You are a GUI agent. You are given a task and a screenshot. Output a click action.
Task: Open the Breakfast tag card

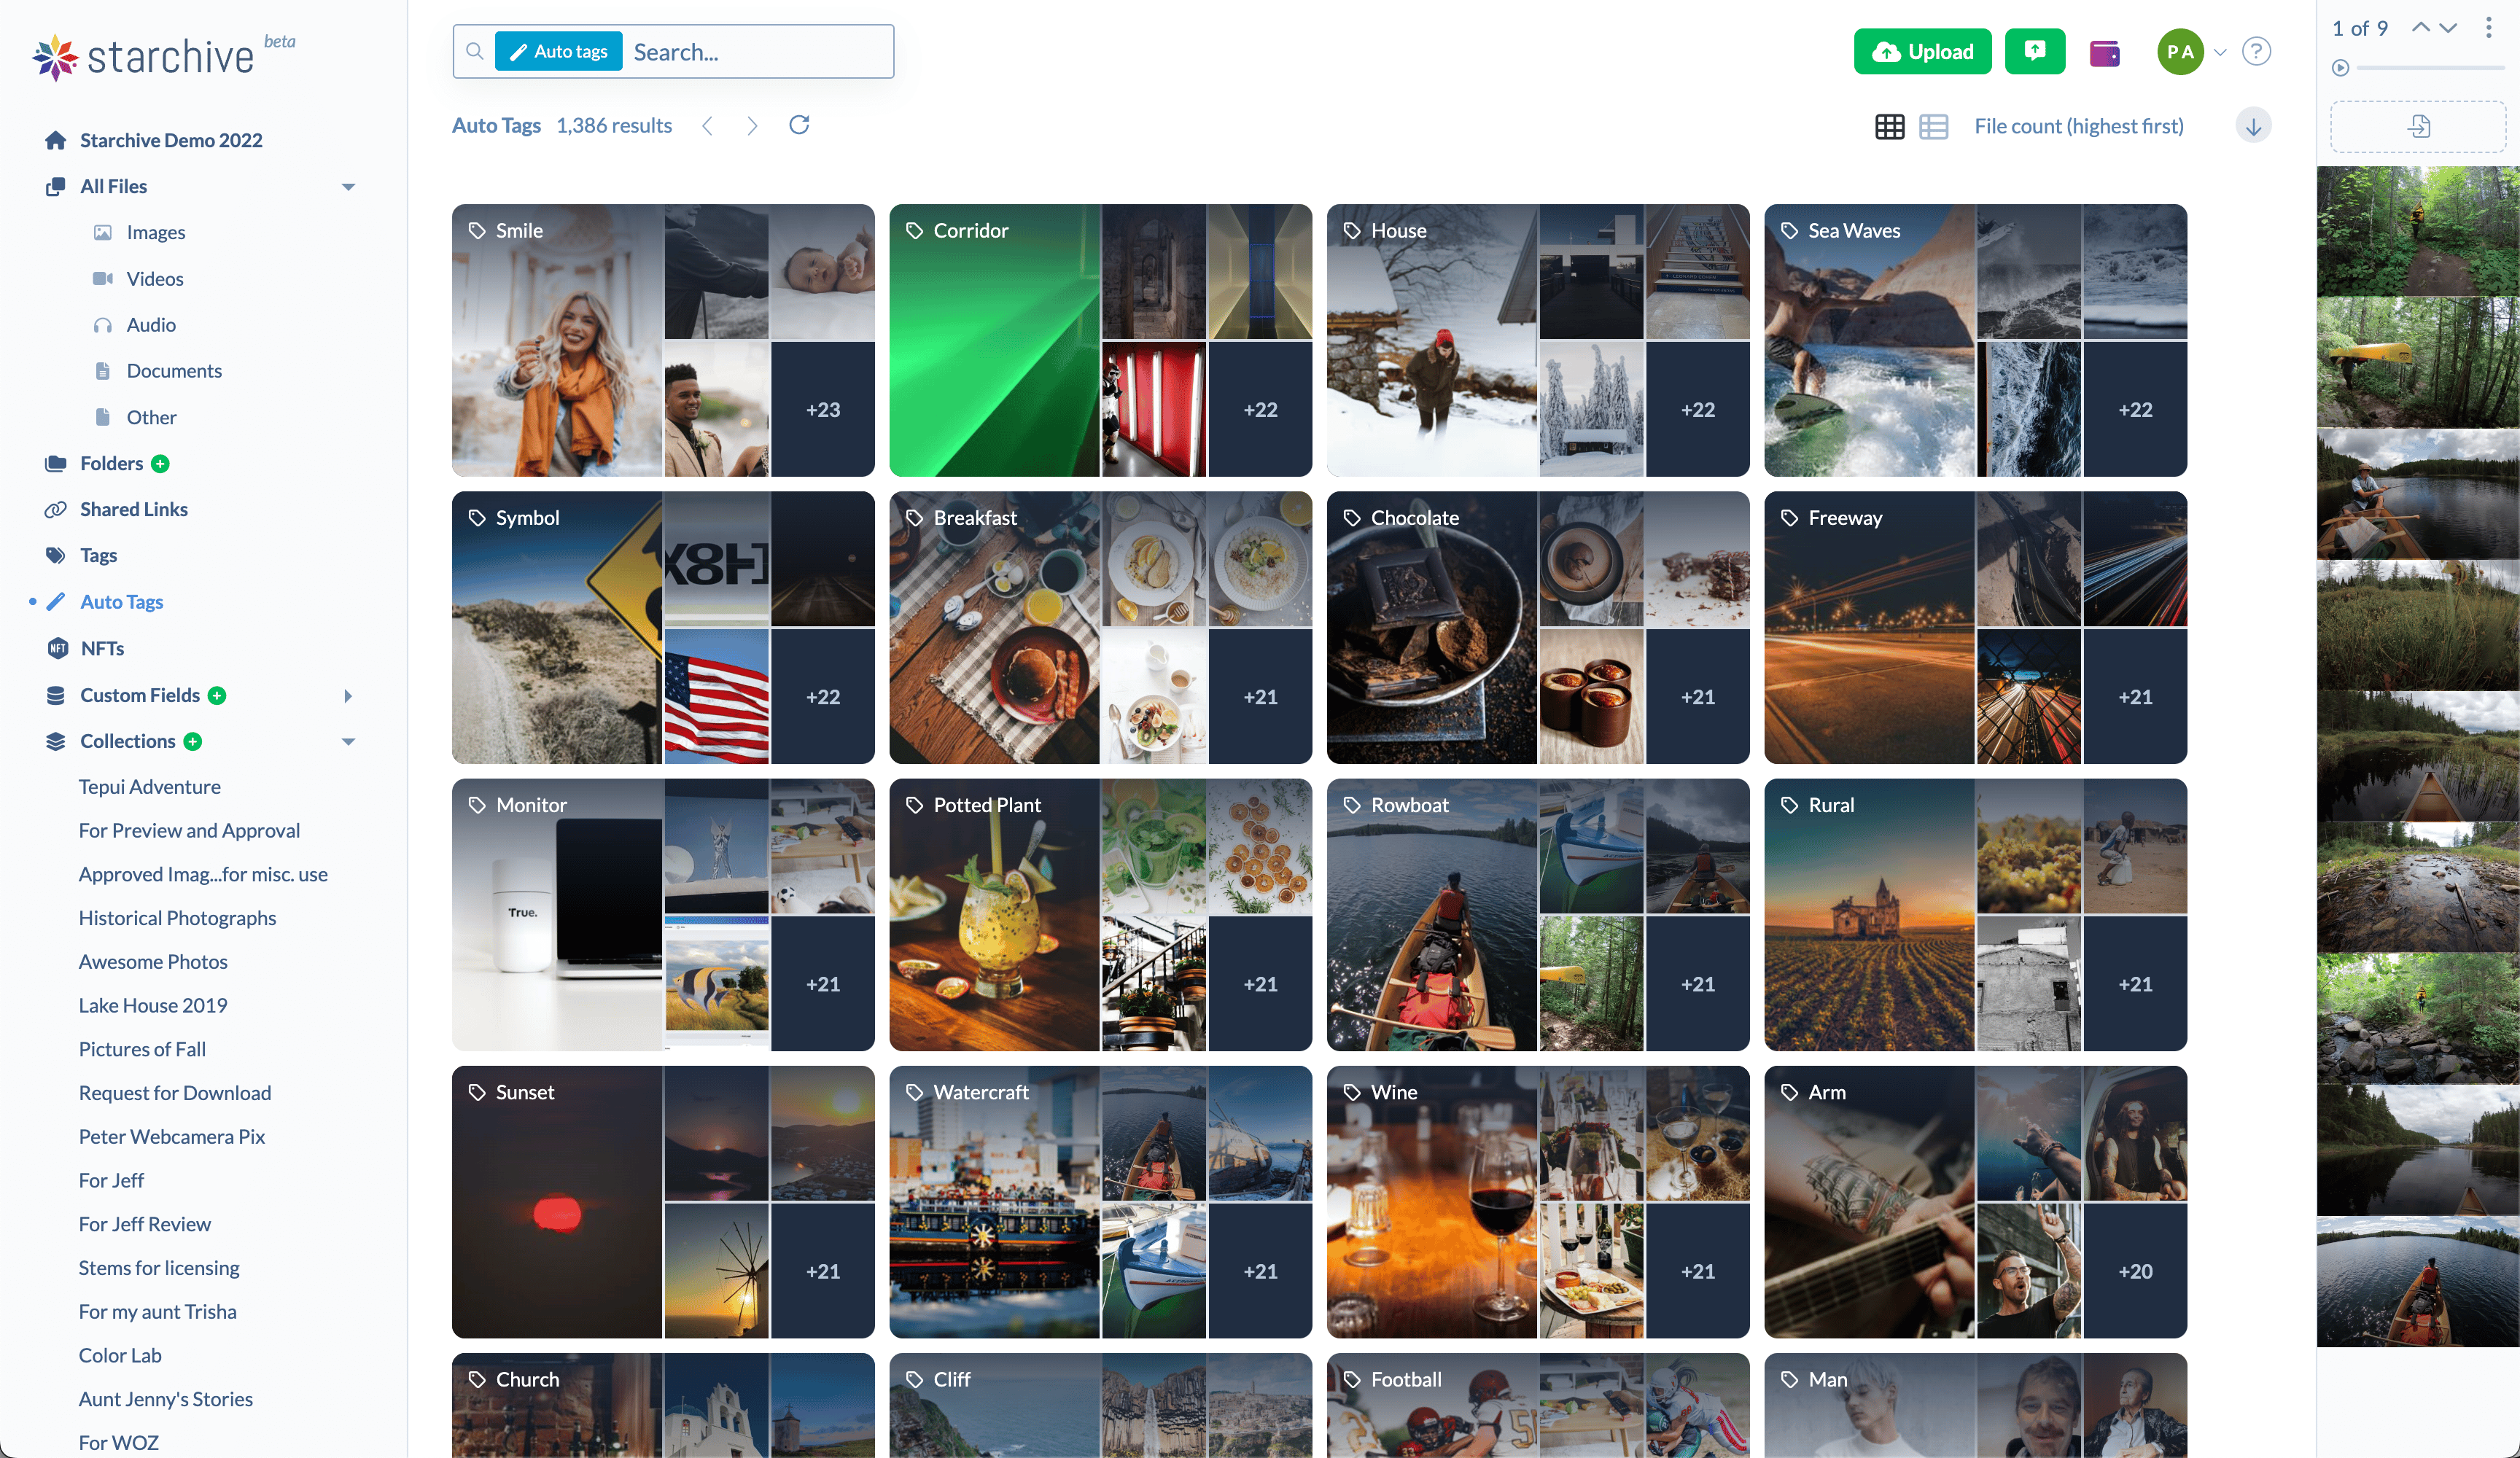pyautogui.click(x=1100, y=627)
